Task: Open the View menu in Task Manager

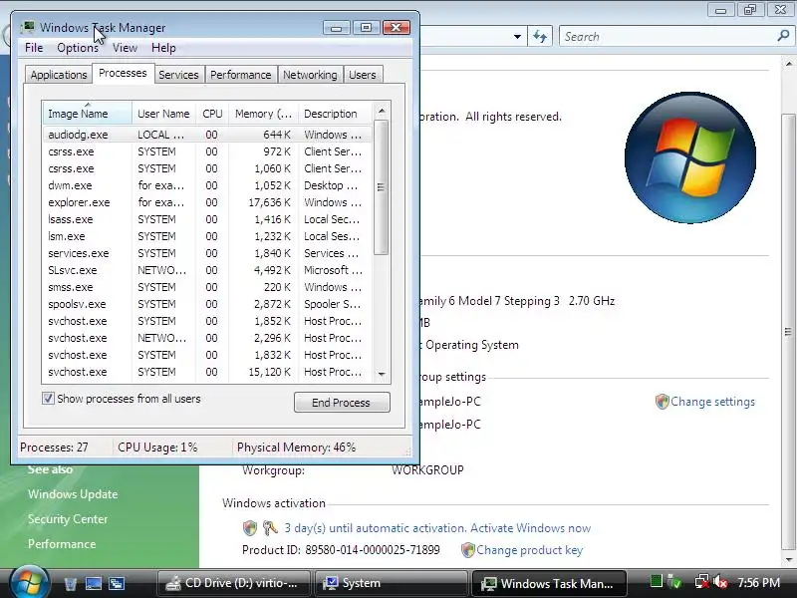Action: (x=125, y=48)
